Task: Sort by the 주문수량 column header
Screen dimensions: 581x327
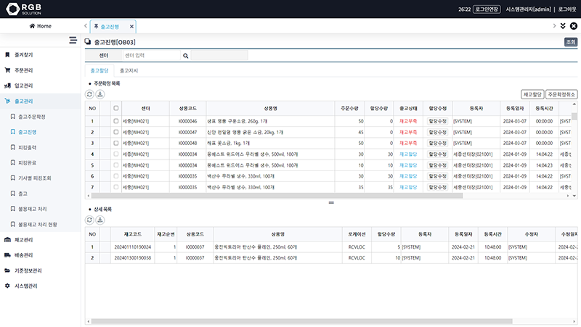Action: (x=349, y=108)
